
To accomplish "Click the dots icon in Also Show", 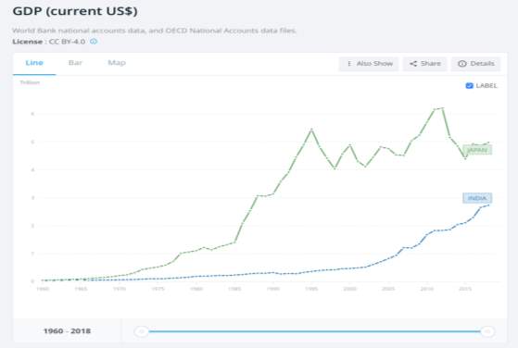I will (348, 64).
